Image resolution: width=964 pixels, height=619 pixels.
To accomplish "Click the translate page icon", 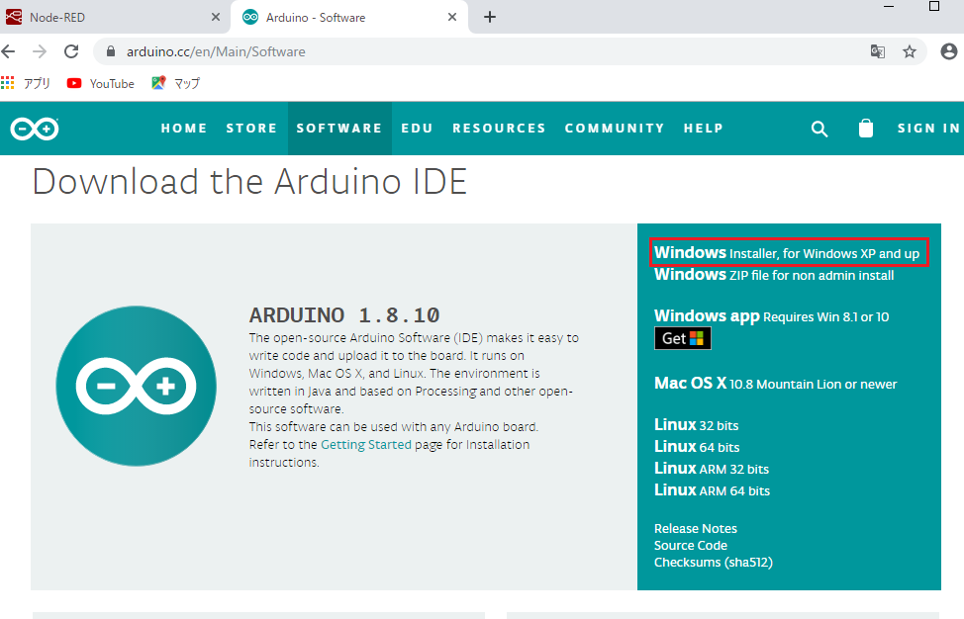I will click(877, 51).
